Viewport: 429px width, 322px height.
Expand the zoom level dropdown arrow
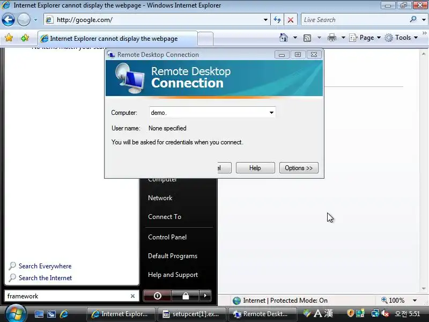(415, 301)
